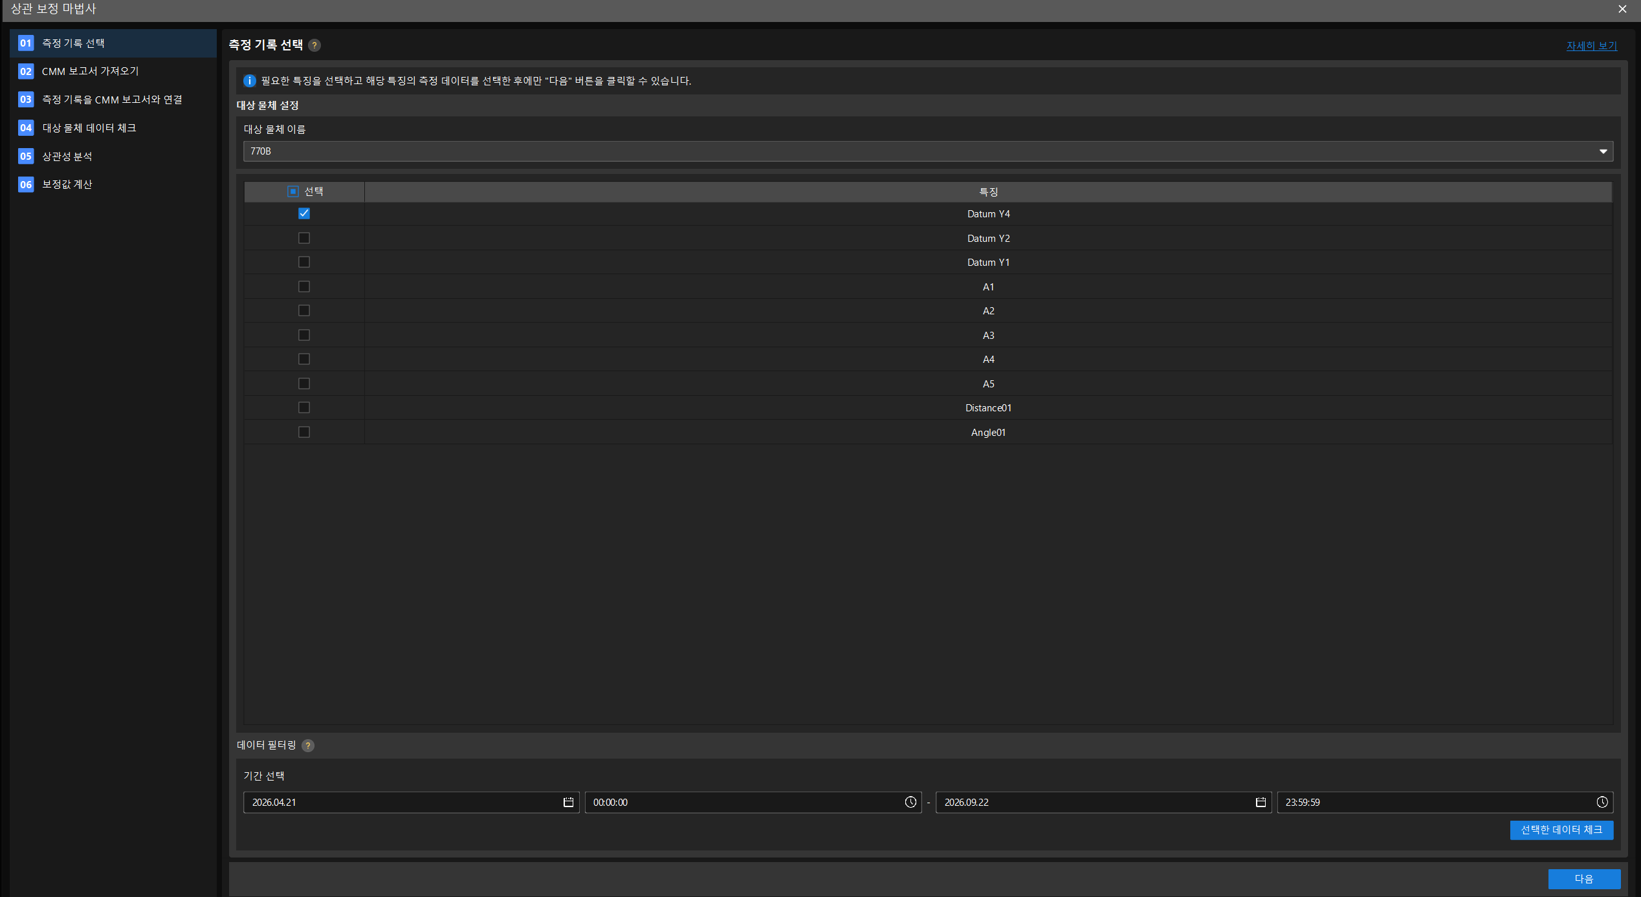Click the start time field 00:00:00
Image resolution: width=1641 pixels, height=897 pixels.
click(x=753, y=802)
